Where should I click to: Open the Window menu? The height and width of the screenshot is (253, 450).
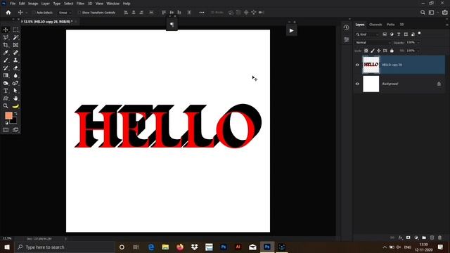point(112,4)
